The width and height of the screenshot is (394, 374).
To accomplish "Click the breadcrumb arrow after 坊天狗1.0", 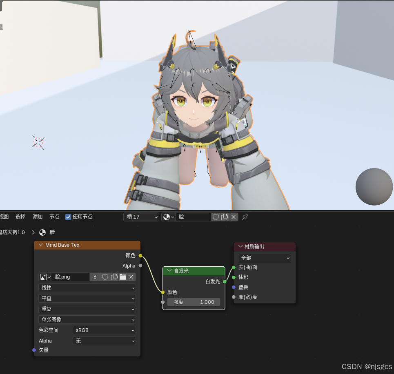I will point(33,232).
